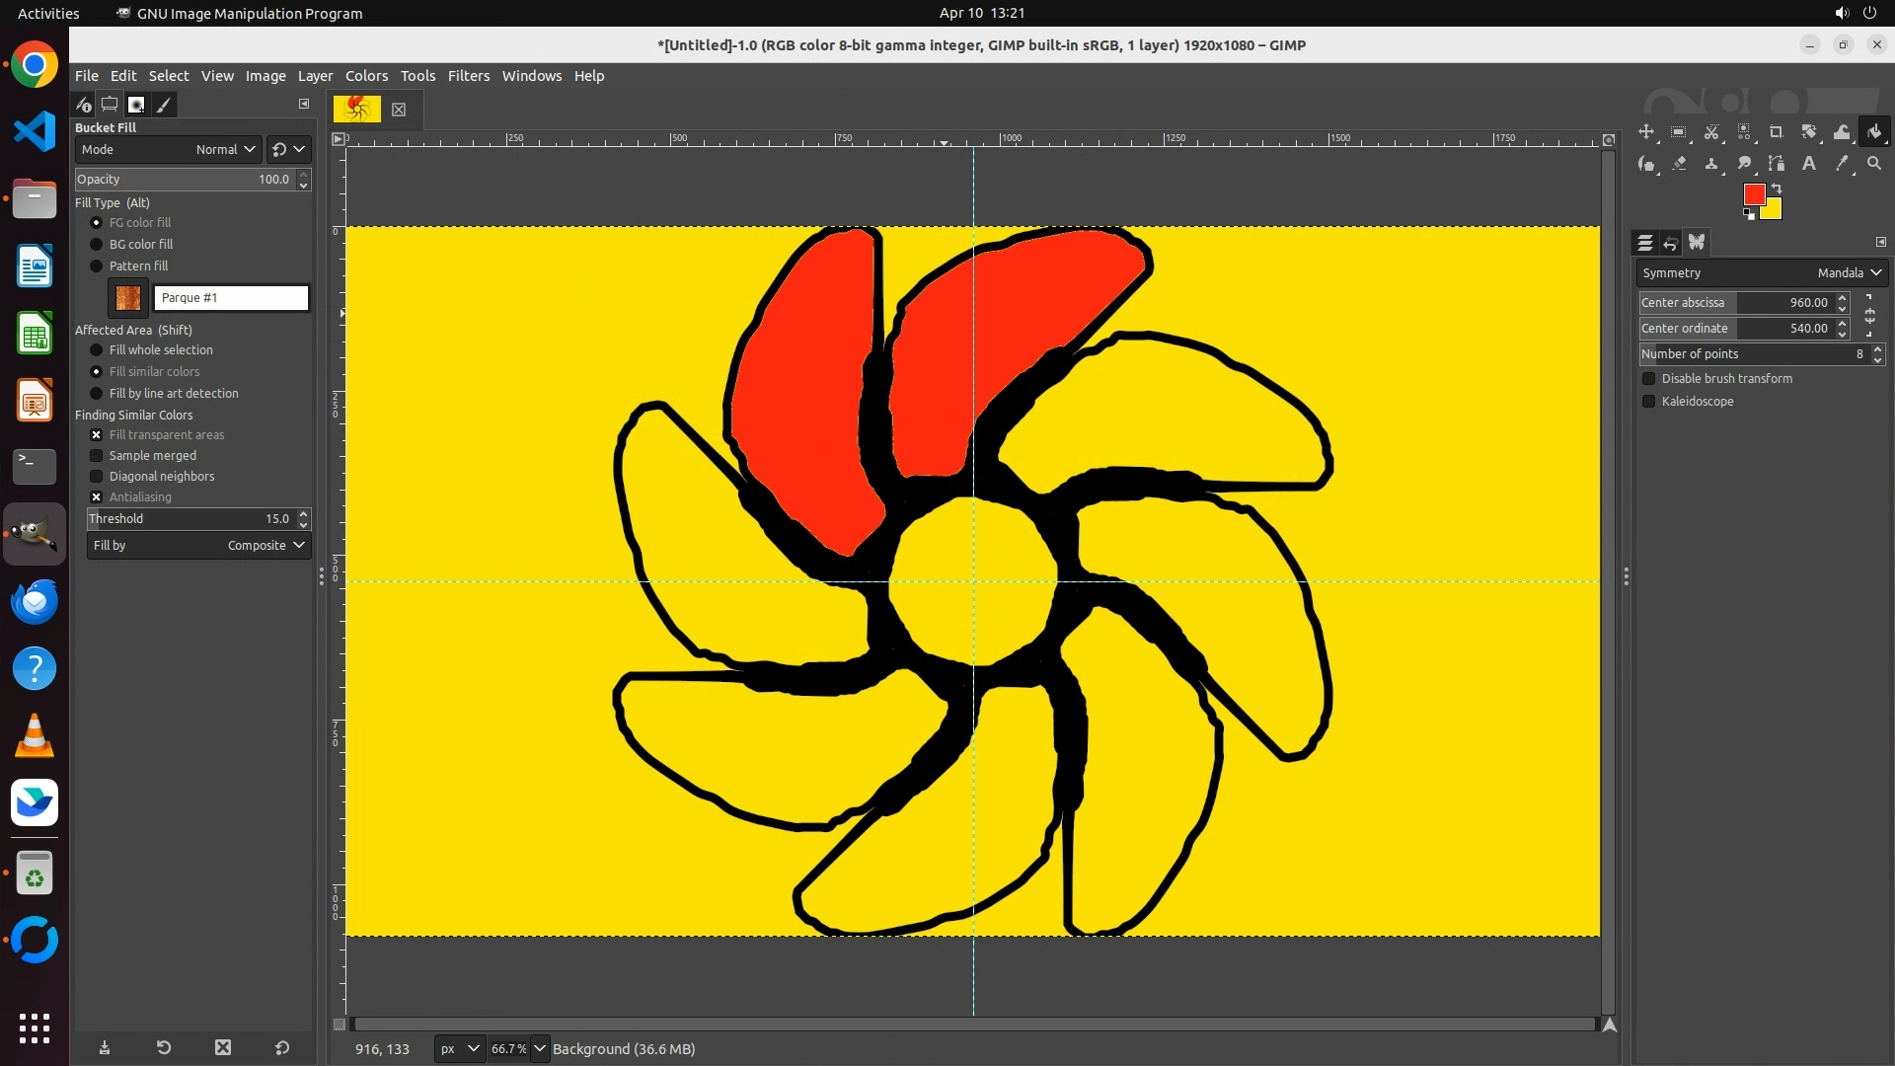The image size is (1895, 1066).
Task: Select the Clone stamp tool
Action: point(1711,164)
